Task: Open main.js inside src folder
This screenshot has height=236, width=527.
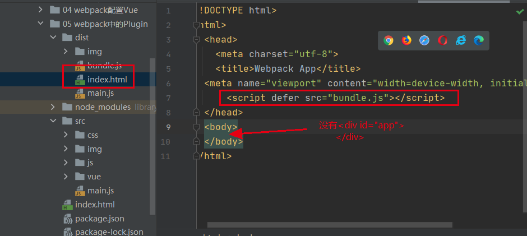Action: [100, 191]
